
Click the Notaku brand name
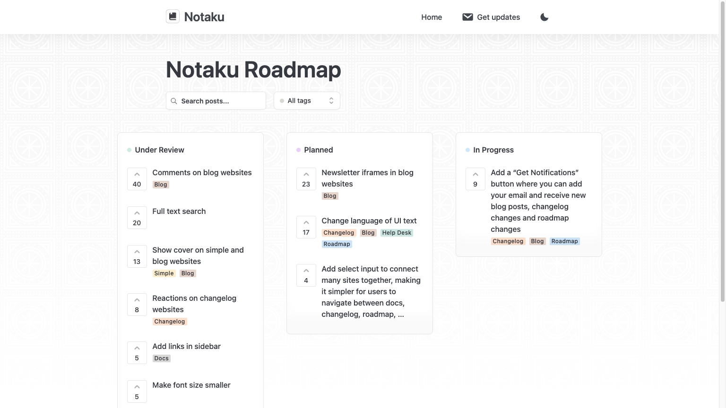(204, 17)
